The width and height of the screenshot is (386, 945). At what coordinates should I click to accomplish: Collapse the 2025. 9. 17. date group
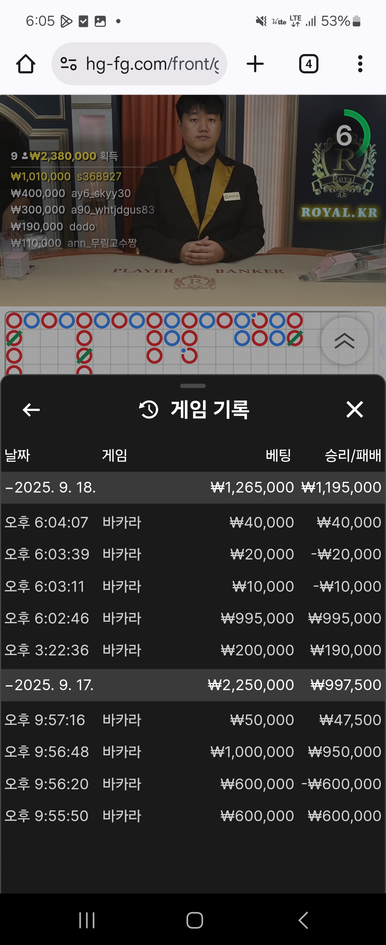(x=193, y=685)
